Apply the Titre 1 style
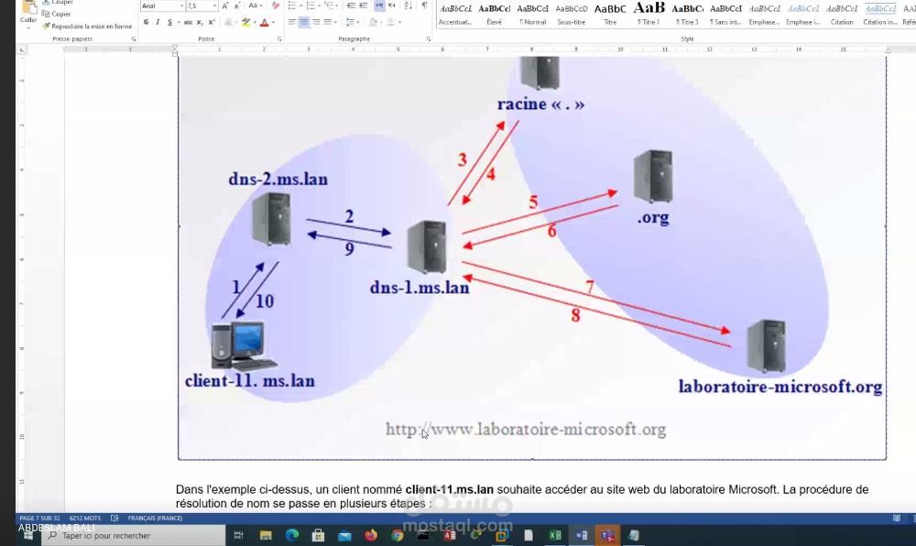 (649, 14)
